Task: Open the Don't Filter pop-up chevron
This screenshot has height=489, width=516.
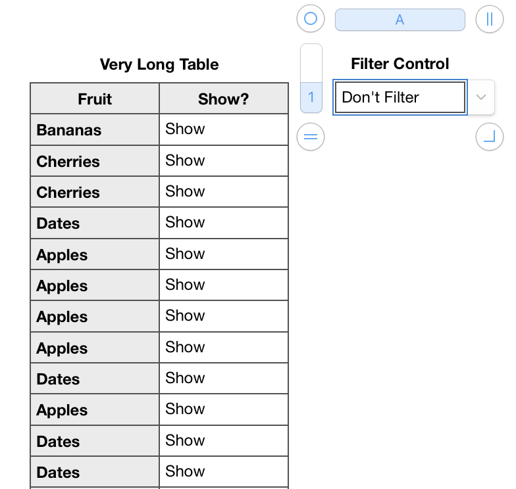Action: [x=481, y=97]
